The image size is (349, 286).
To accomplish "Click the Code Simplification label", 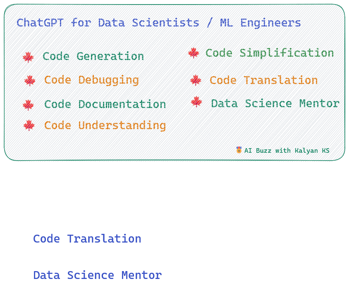I will click(x=270, y=53).
